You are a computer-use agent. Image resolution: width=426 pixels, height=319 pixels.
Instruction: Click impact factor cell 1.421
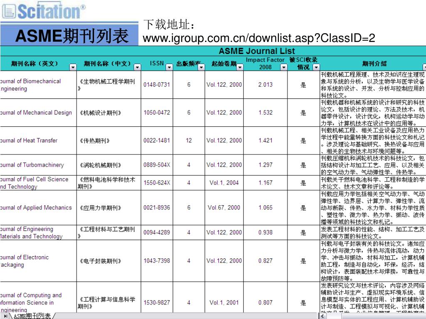(265, 140)
